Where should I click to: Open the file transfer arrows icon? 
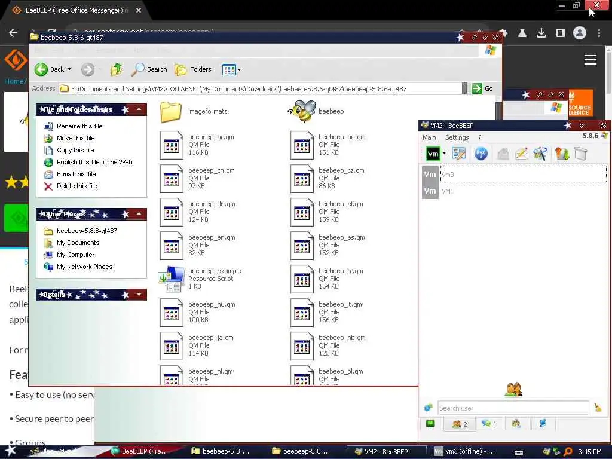pyautogui.click(x=562, y=154)
